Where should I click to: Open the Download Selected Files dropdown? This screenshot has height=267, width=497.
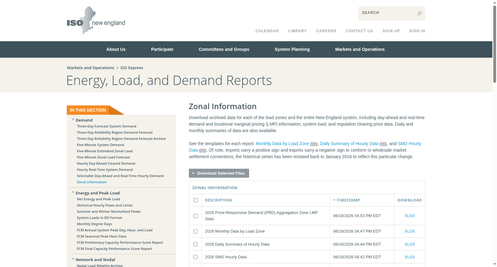[x=219, y=173]
